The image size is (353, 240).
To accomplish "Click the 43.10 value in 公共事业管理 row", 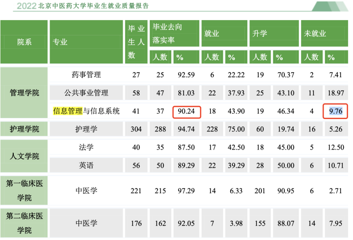I will (x=286, y=93).
